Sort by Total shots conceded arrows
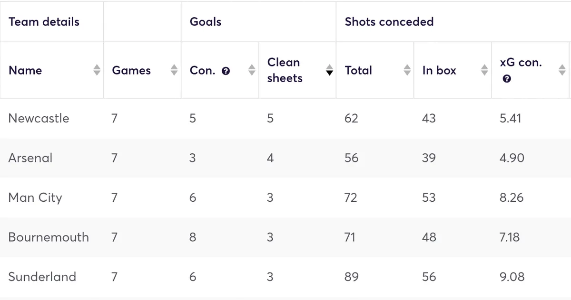 407,70
